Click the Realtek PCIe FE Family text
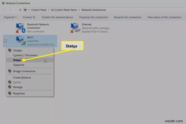This screenshot has width=186, height=124. coord(96,32)
